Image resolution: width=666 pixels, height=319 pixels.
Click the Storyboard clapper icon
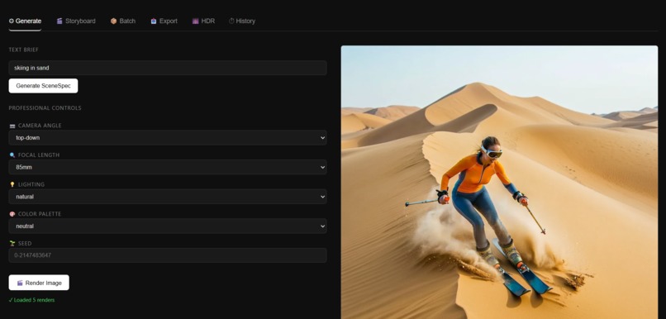[59, 21]
